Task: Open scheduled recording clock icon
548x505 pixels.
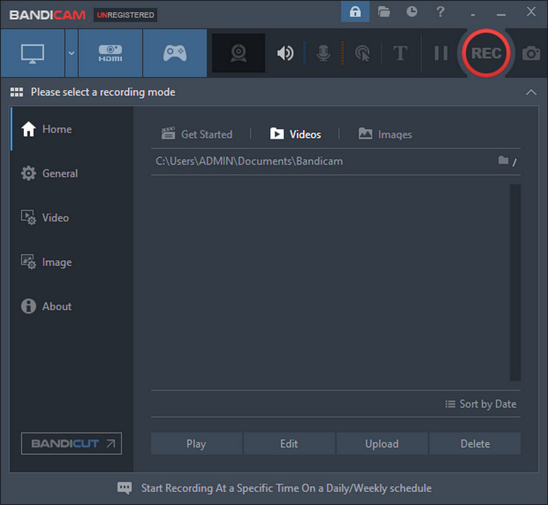Action: (412, 12)
